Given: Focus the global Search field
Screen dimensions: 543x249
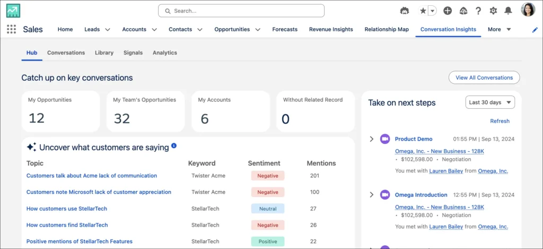Looking at the screenshot, I should 241,11.
